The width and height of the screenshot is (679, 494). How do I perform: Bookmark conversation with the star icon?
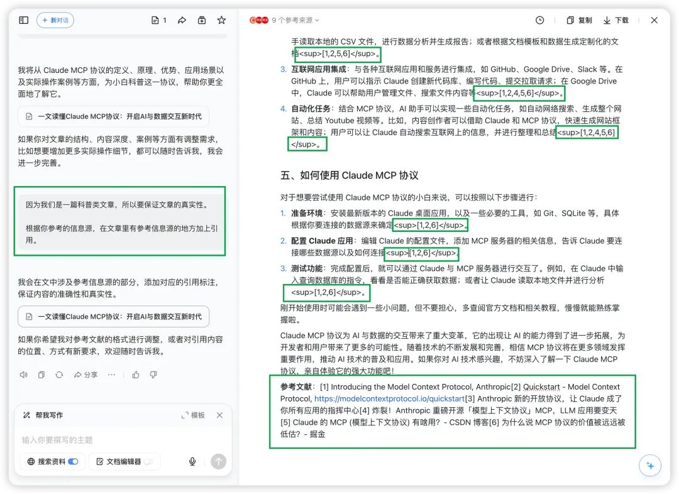pos(221,20)
